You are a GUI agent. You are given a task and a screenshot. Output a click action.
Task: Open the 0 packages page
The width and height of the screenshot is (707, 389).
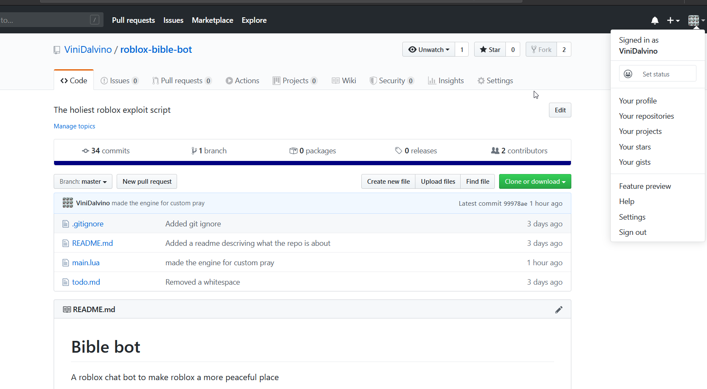pos(313,151)
